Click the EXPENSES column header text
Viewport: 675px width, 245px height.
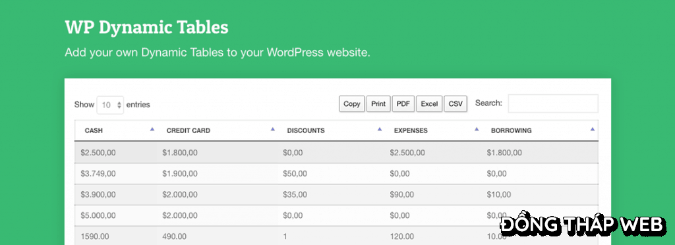(x=411, y=130)
